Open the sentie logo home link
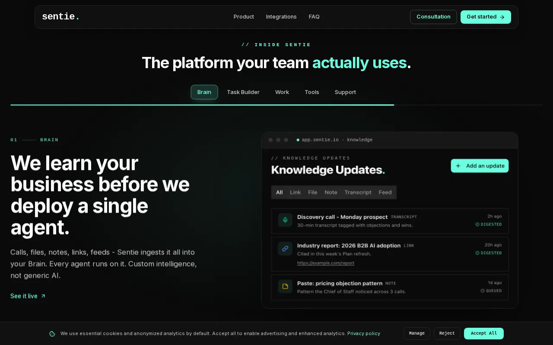 coord(60,17)
